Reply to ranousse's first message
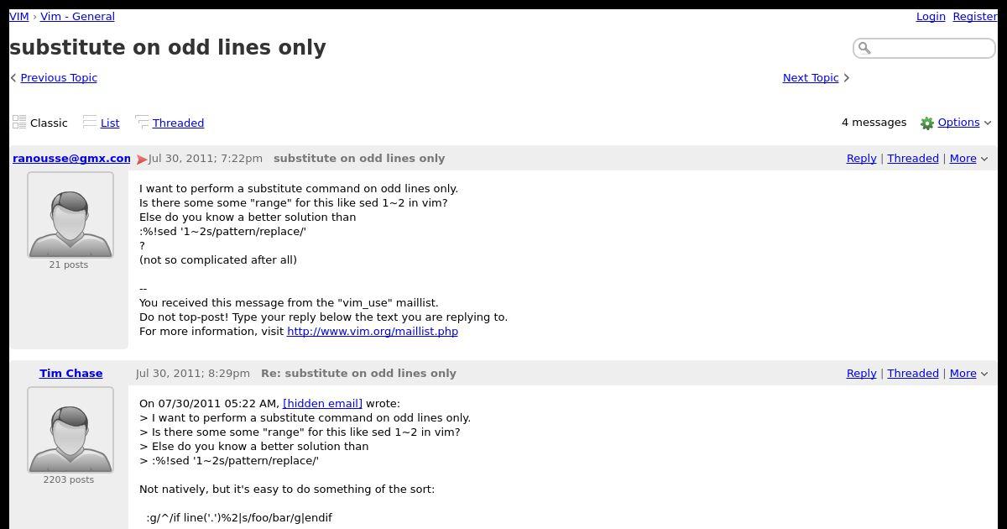Image resolution: width=1007 pixels, height=529 pixels. click(x=861, y=158)
